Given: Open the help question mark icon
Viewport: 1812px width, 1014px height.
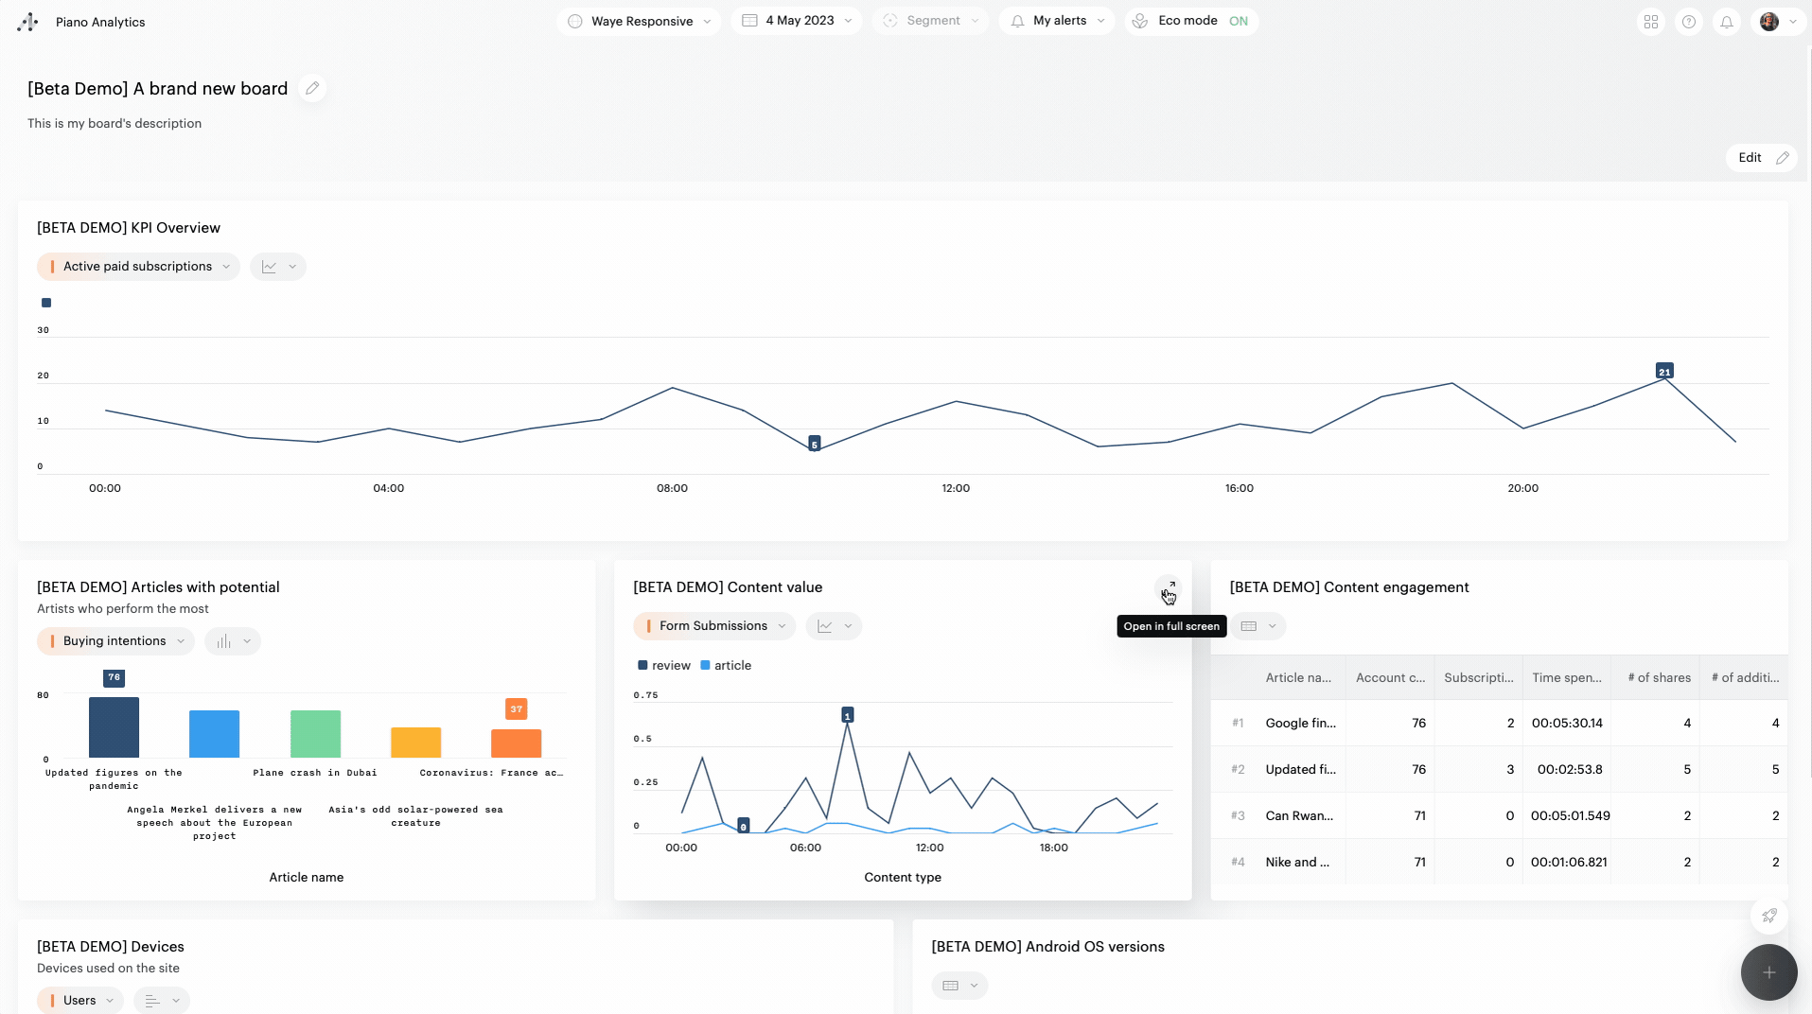Looking at the screenshot, I should 1689,22.
